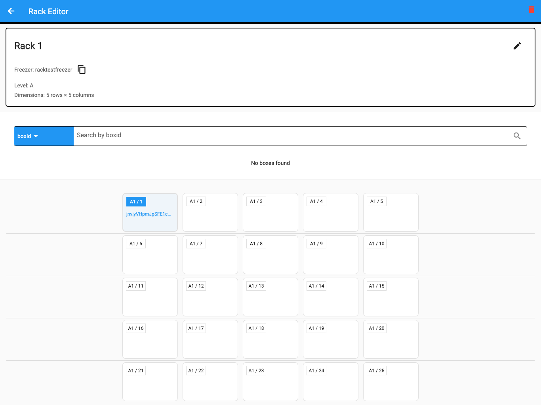This screenshot has height=405, width=541.
Task: Select rack slot A1 / 2
Action: tap(210, 212)
